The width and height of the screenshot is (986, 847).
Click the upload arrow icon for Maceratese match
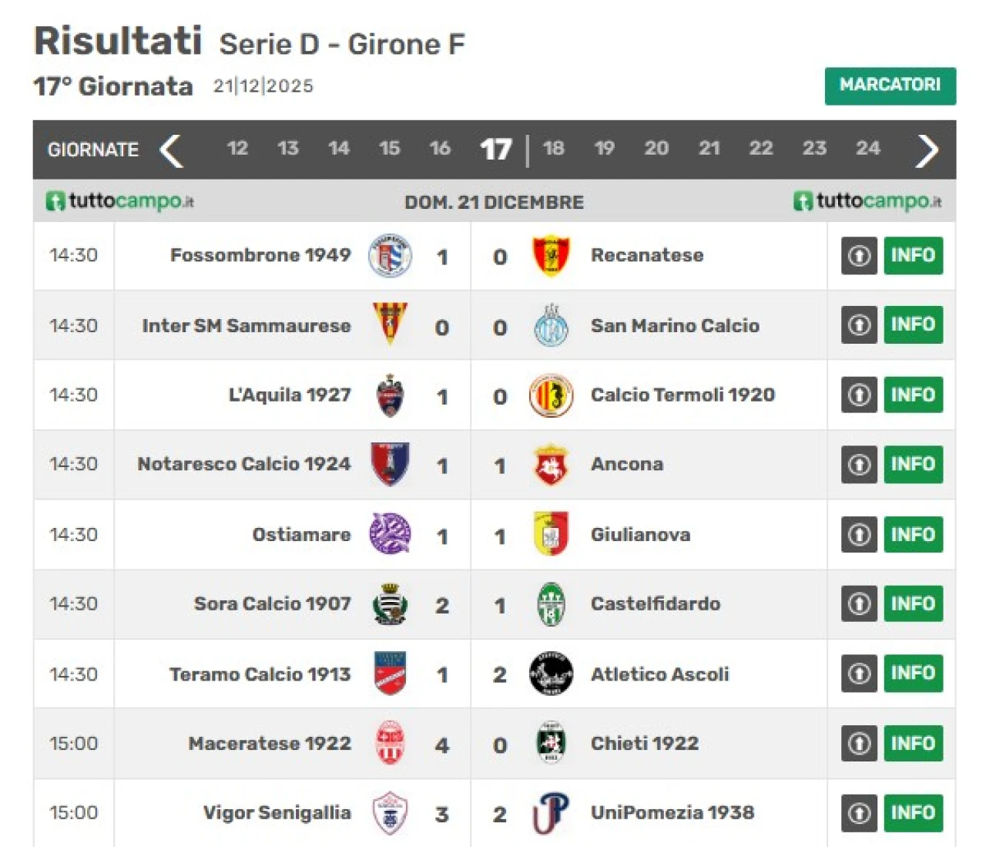click(859, 744)
